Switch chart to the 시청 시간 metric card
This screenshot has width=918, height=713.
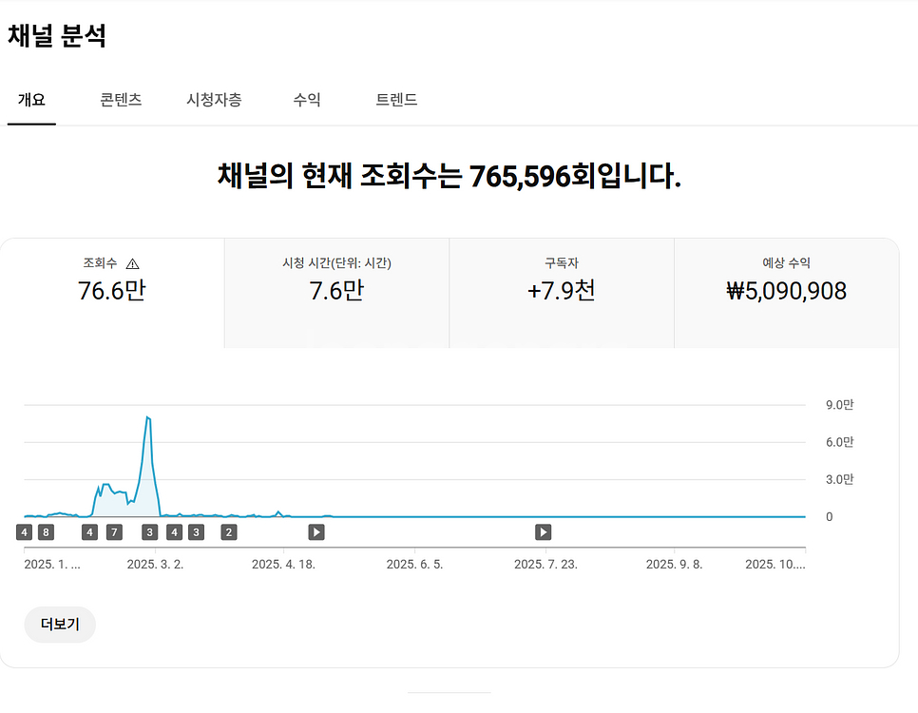pos(335,290)
